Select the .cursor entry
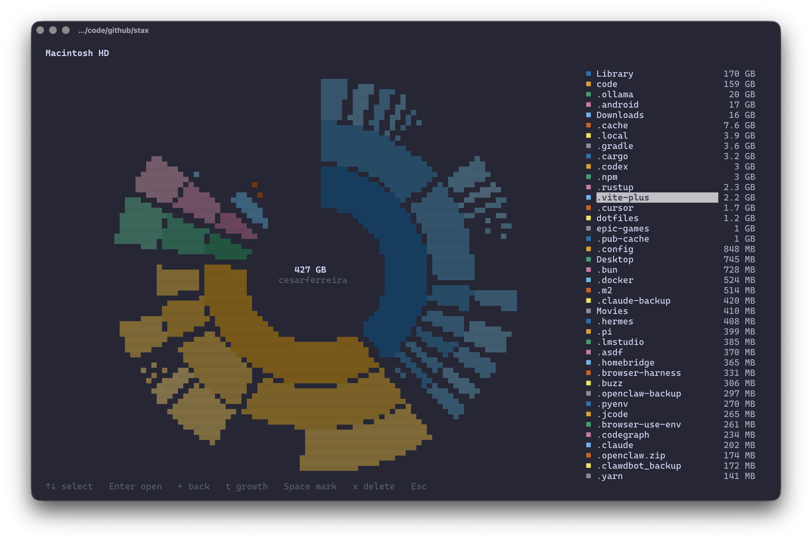 tap(670, 208)
